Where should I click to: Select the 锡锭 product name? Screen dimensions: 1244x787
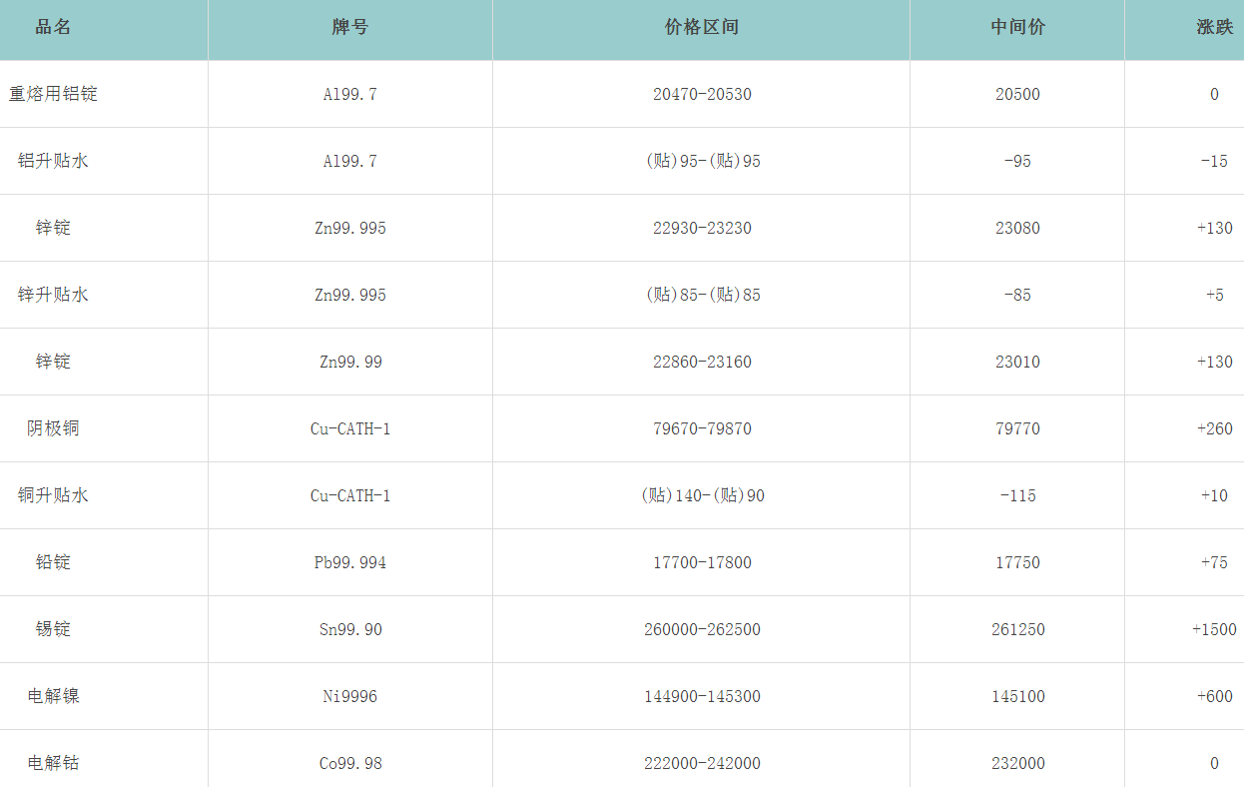pos(53,629)
